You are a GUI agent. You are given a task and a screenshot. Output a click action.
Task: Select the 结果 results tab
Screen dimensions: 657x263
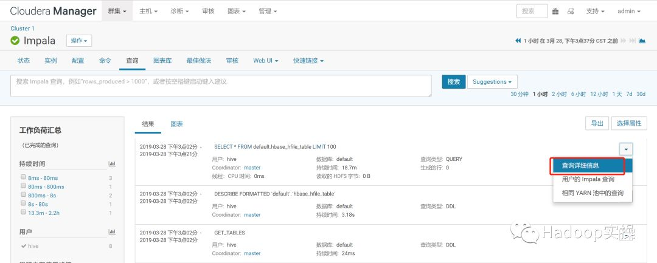pos(148,124)
